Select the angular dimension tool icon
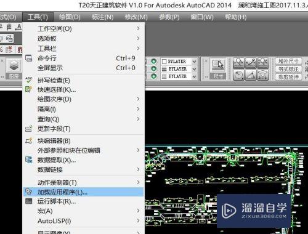The width and height of the screenshot is (308, 234). pyautogui.click(x=251, y=75)
